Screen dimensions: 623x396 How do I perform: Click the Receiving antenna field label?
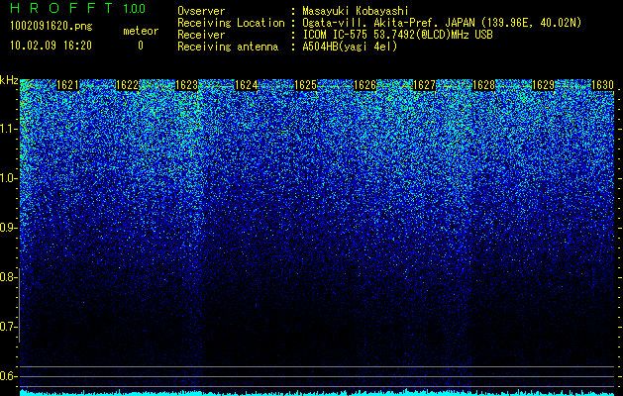point(228,47)
